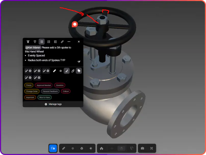This screenshot has height=155, width=206.
Task: Select the red comment pin on the hand wheel
Action: (x=75, y=24)
